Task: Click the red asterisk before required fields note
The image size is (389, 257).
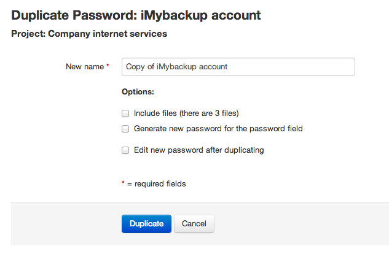Action: (123, 183)
